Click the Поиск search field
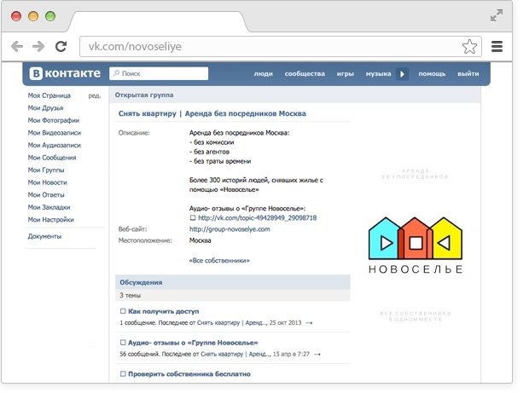The image size is (529, 393). (159, 73)
